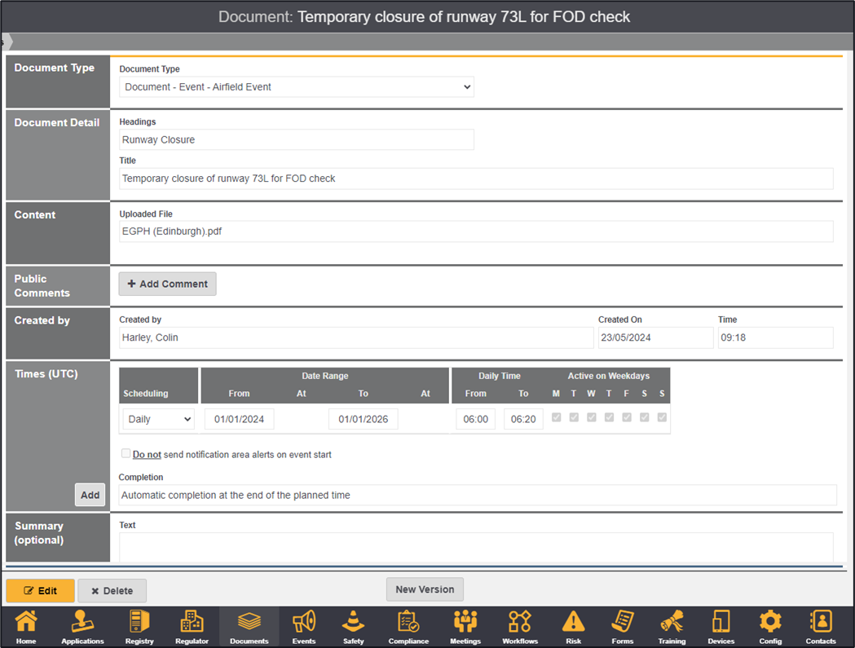Open the Home icon in bottom navigation

click(26, 626)
